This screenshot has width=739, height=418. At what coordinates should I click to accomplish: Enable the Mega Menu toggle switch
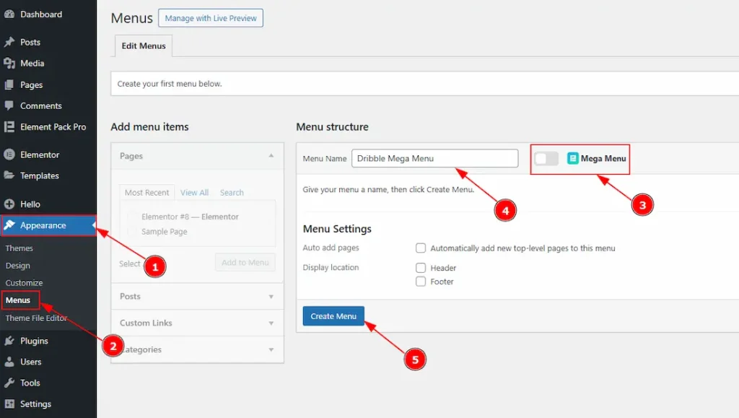click(546, 159)
